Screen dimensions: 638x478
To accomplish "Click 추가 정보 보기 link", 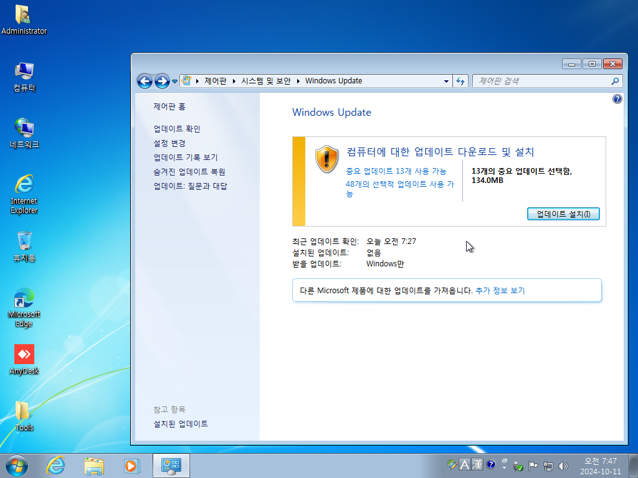I will click(x=500, y=291).
